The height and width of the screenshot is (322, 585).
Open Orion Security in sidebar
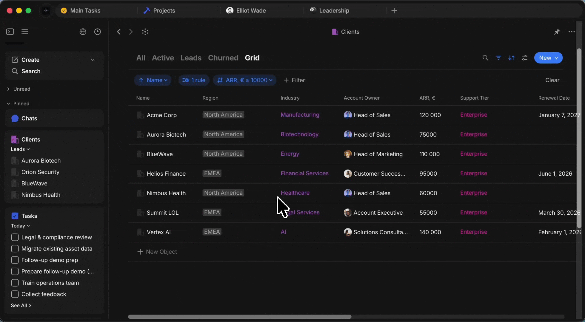pyautogui.click(x=40, y=172)
